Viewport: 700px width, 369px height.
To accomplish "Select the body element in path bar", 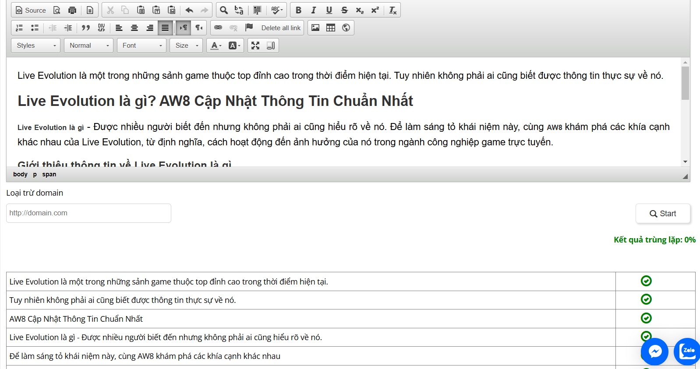I will pos(20,174).
